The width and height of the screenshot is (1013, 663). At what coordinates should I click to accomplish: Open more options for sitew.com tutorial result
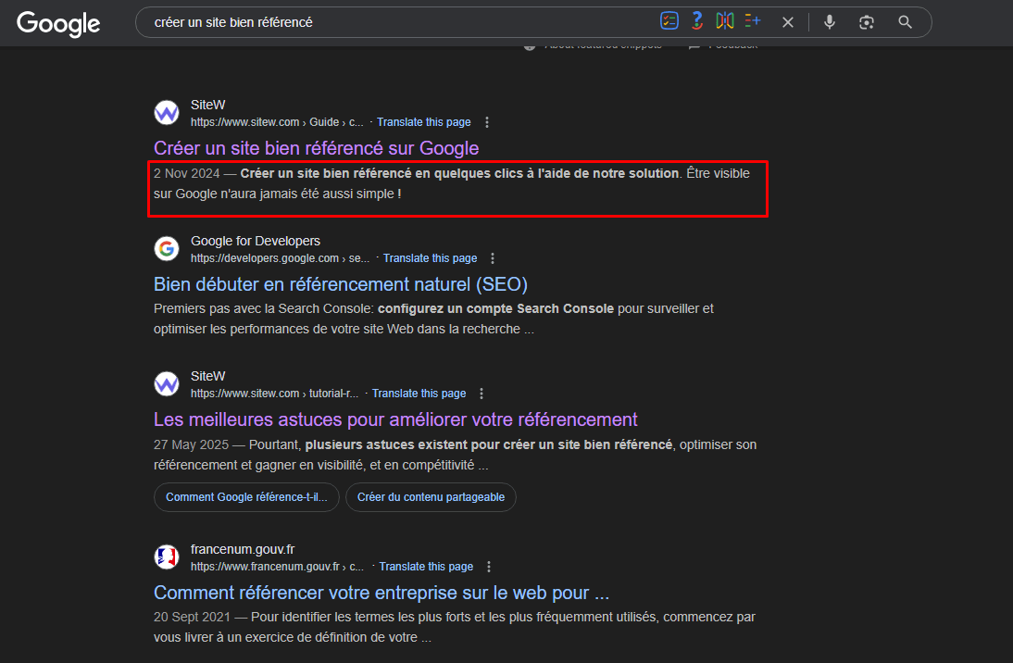coord(481,394)
